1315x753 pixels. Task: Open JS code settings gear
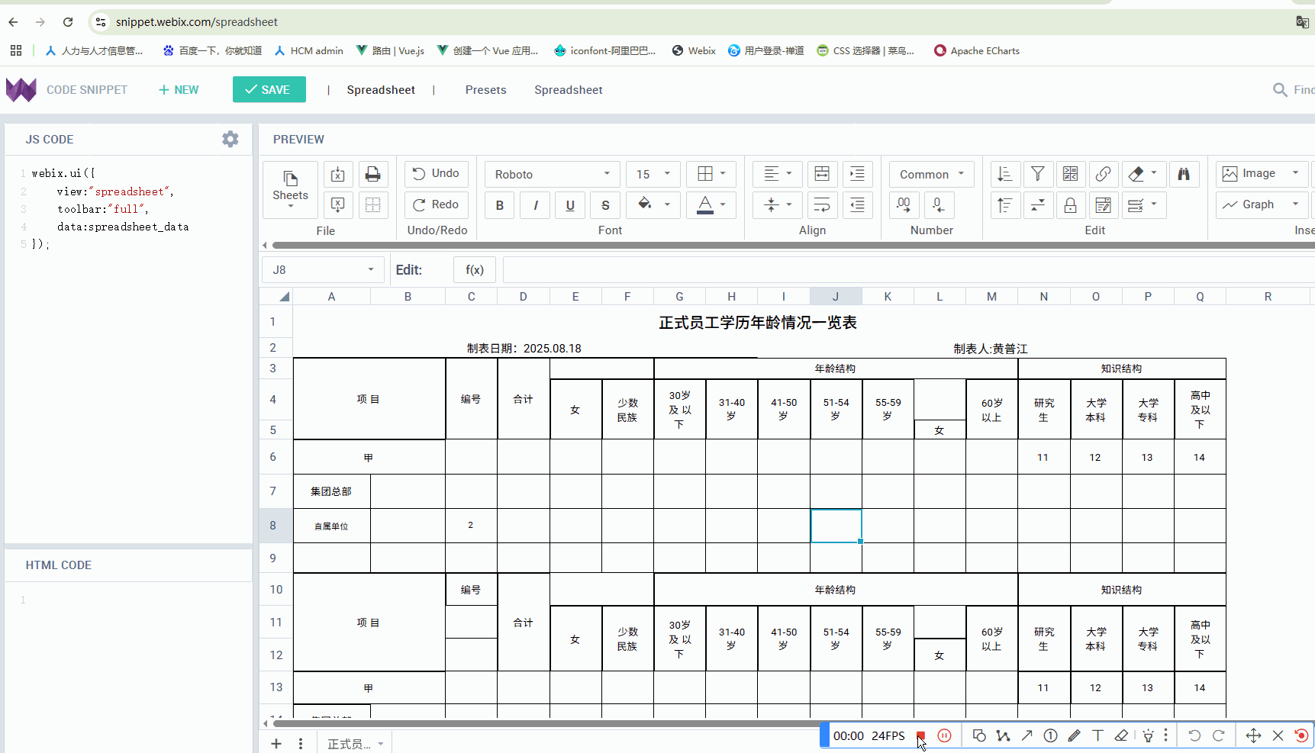230,139
